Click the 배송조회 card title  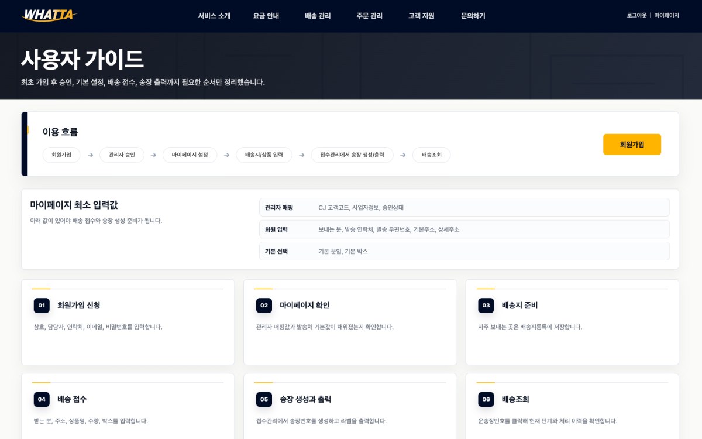[515, 399]
